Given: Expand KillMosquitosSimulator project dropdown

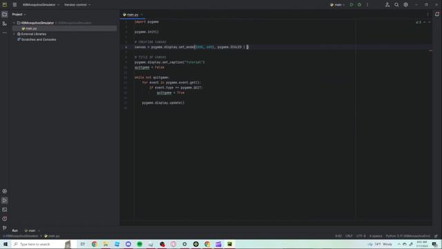Looking at the screenshot, I should [41, 5].
